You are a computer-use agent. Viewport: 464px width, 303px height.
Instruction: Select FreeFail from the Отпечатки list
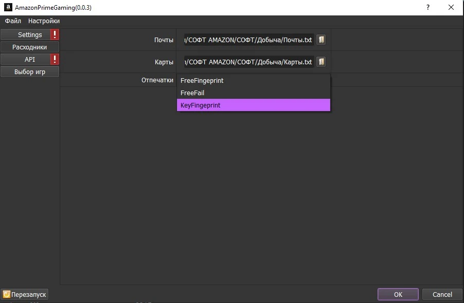click(x=254, y=93)
